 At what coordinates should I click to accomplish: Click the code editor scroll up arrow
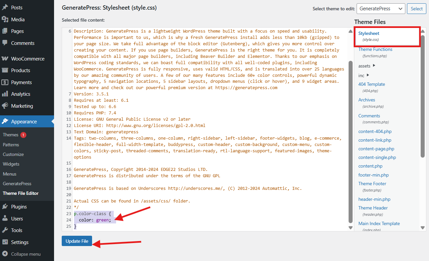[x=350, y=31]
